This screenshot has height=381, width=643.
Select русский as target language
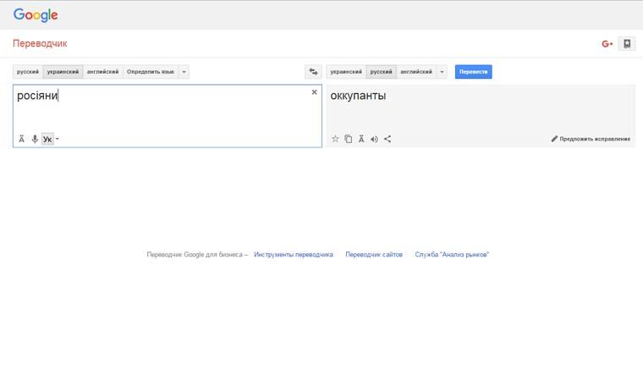[382, 72]
